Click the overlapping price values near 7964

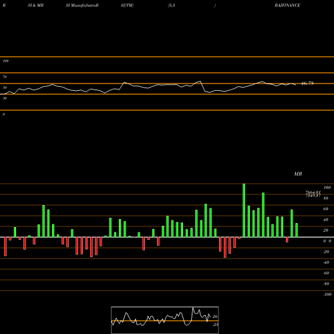click(313, 194)
